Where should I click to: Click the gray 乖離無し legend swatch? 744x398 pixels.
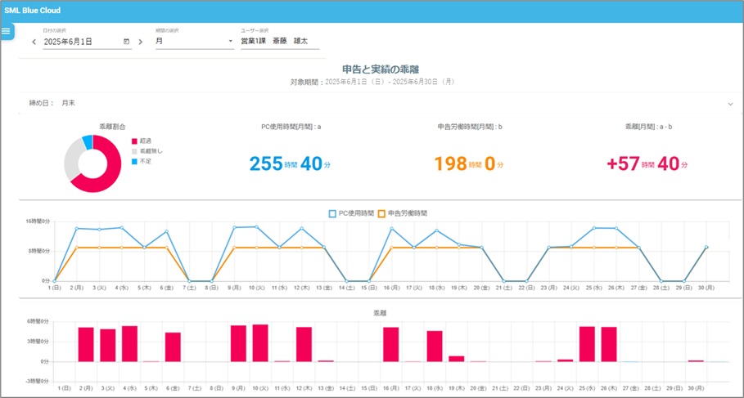(x=134, y=151)
